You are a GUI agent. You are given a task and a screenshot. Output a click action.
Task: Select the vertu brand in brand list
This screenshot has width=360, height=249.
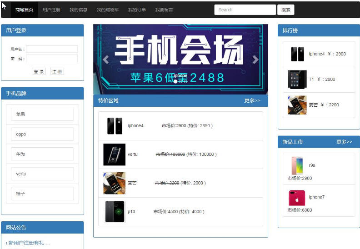point(42,174)
